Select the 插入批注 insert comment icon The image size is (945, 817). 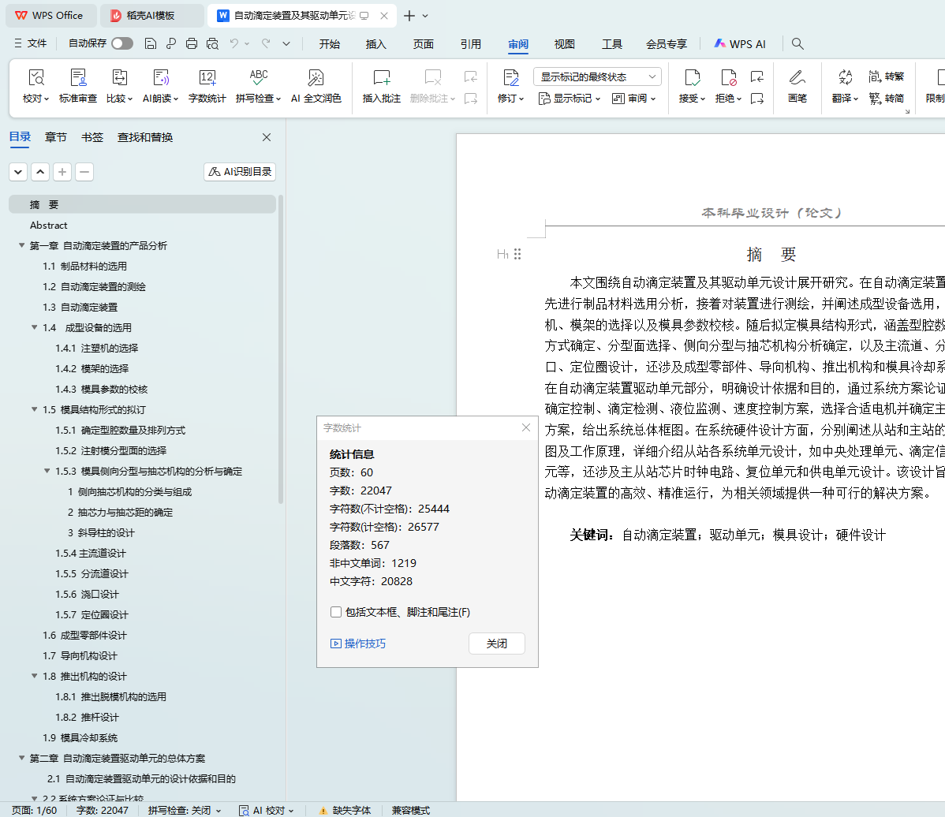pos(381,78)
